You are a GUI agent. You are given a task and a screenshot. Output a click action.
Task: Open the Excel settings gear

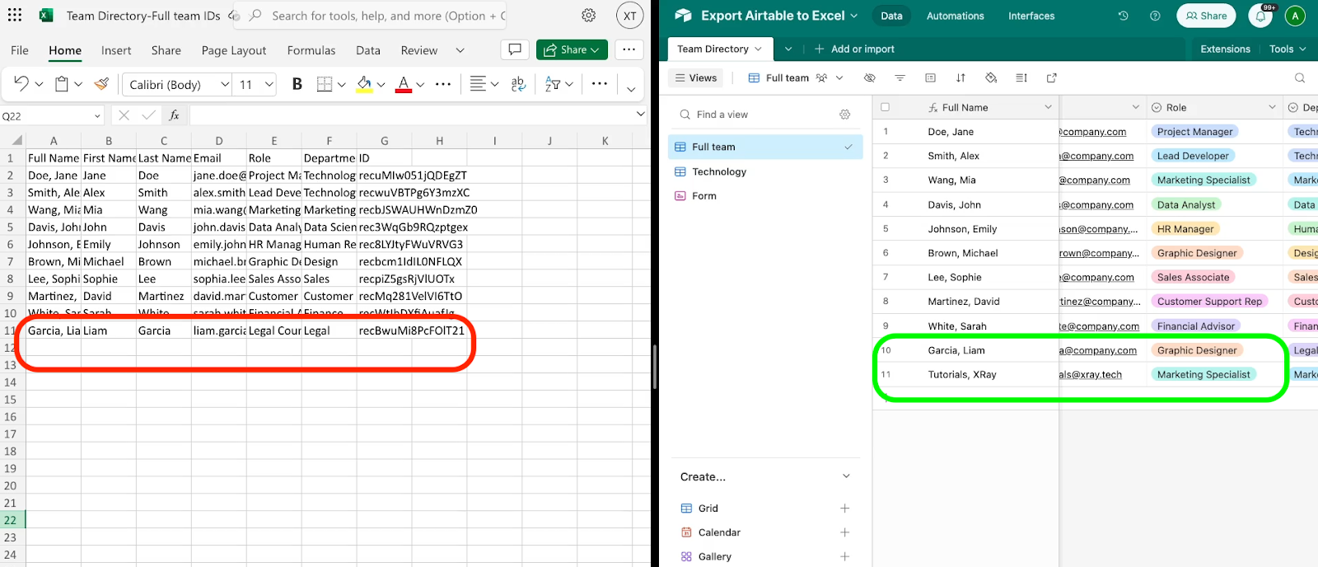coord(589,15)
